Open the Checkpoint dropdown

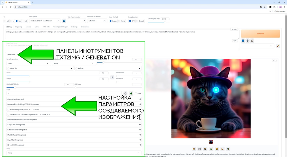45,21
